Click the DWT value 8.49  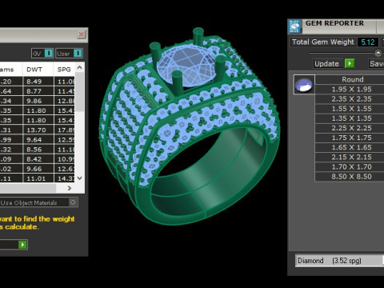tap(38, 82)
